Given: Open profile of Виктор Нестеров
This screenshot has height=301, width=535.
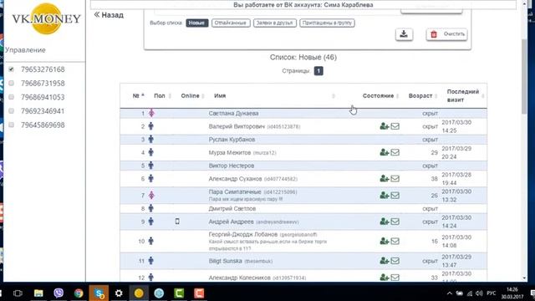Looking at the screenshot, I should 232,166.
